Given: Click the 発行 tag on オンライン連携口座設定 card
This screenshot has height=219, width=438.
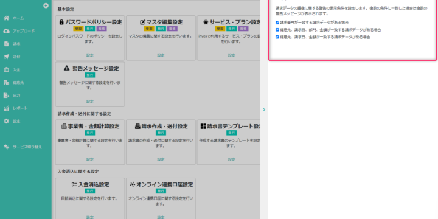Looking at the screenshot, I should point(161,191).
